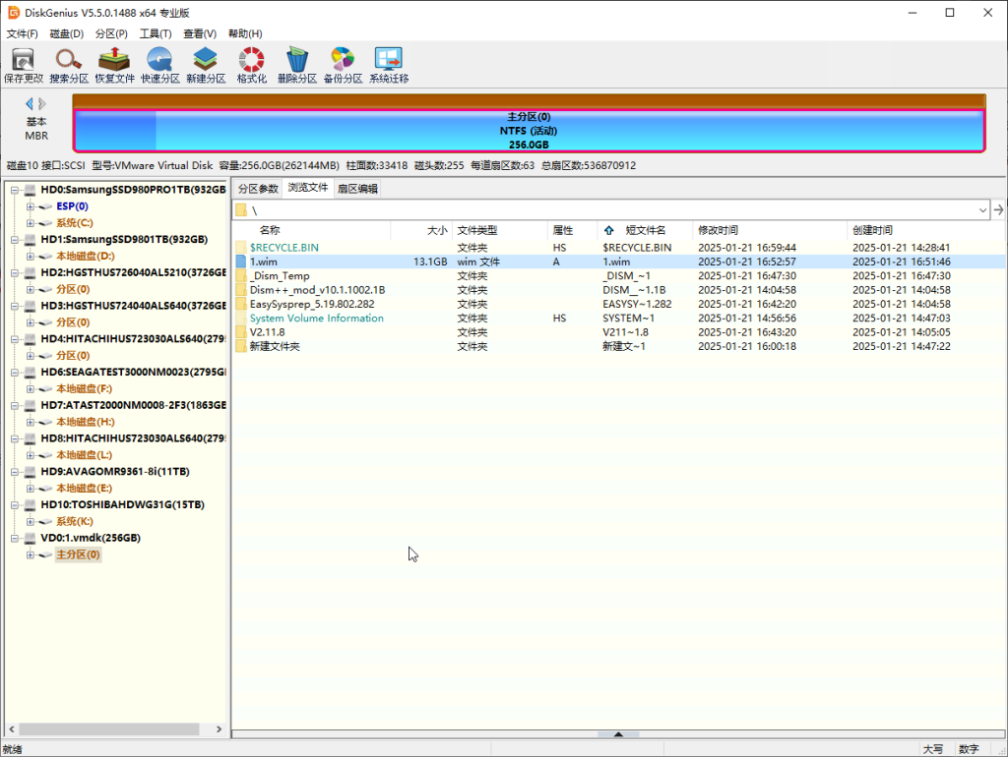Sort file list by 修改时间 column header

coord(719,230)
